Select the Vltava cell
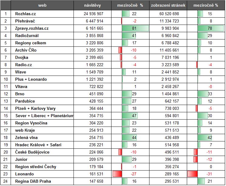226x186 pixels. pyautogui.click(x=42, y=87)
